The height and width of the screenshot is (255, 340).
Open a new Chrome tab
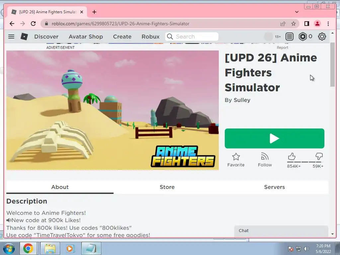click(x=94, y=12)
